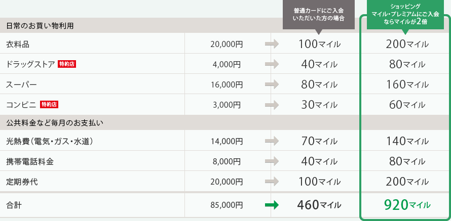
Task: Click the ドラッグストア row label
Action: [x=30, y=64]
